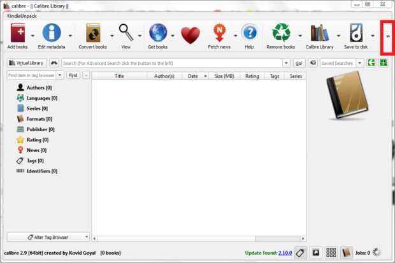Click the Go! search button

pyautogui.click(x=299, y=63)
